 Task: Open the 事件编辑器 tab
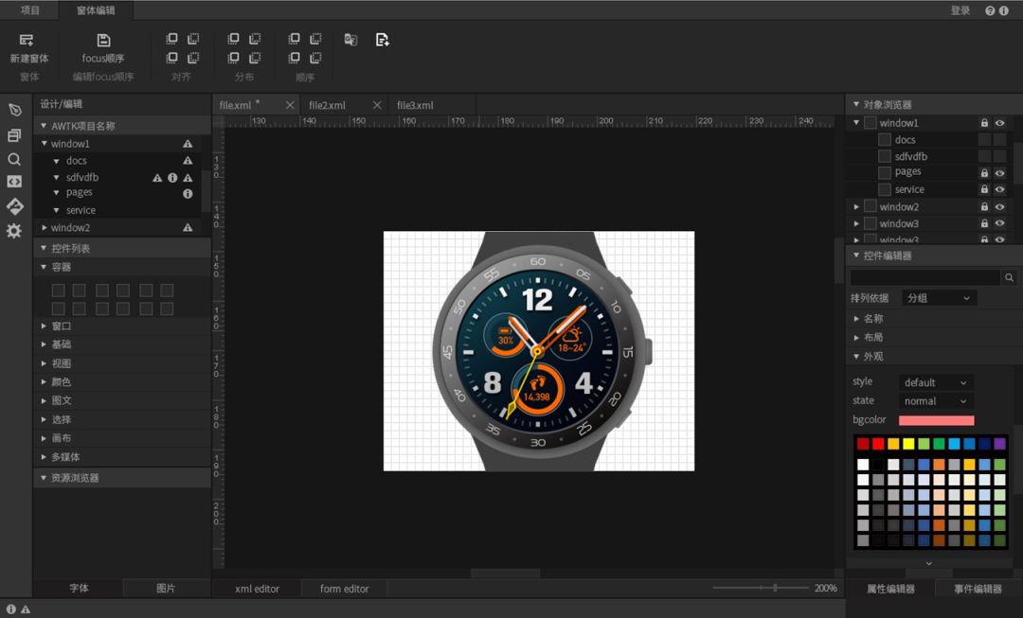coord(978,589)
